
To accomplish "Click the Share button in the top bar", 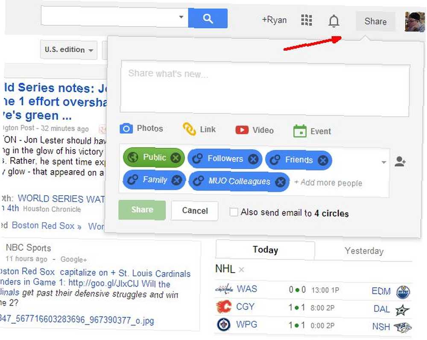I will pos(375,21).
